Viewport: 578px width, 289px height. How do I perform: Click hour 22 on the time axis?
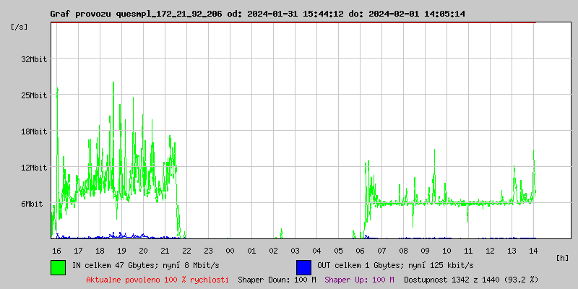pos(187,250)
